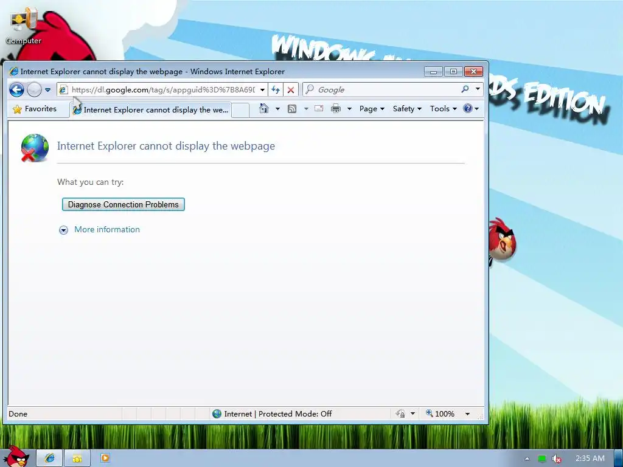Show hidden system tray icons
The height and width of the screenshot is (467, 623).
tap(527, 458)
